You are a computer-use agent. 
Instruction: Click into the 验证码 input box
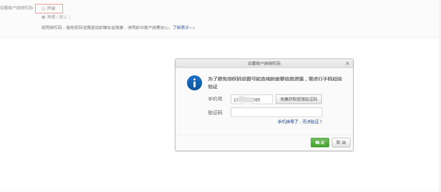coord(276,112)
